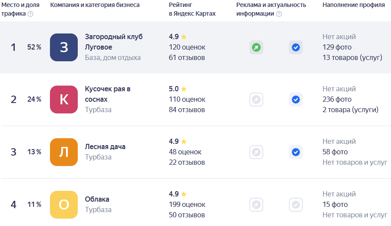Open help tooltip next to Место и доля трафика
Viewport: 391px width, 226px height.
30,14
